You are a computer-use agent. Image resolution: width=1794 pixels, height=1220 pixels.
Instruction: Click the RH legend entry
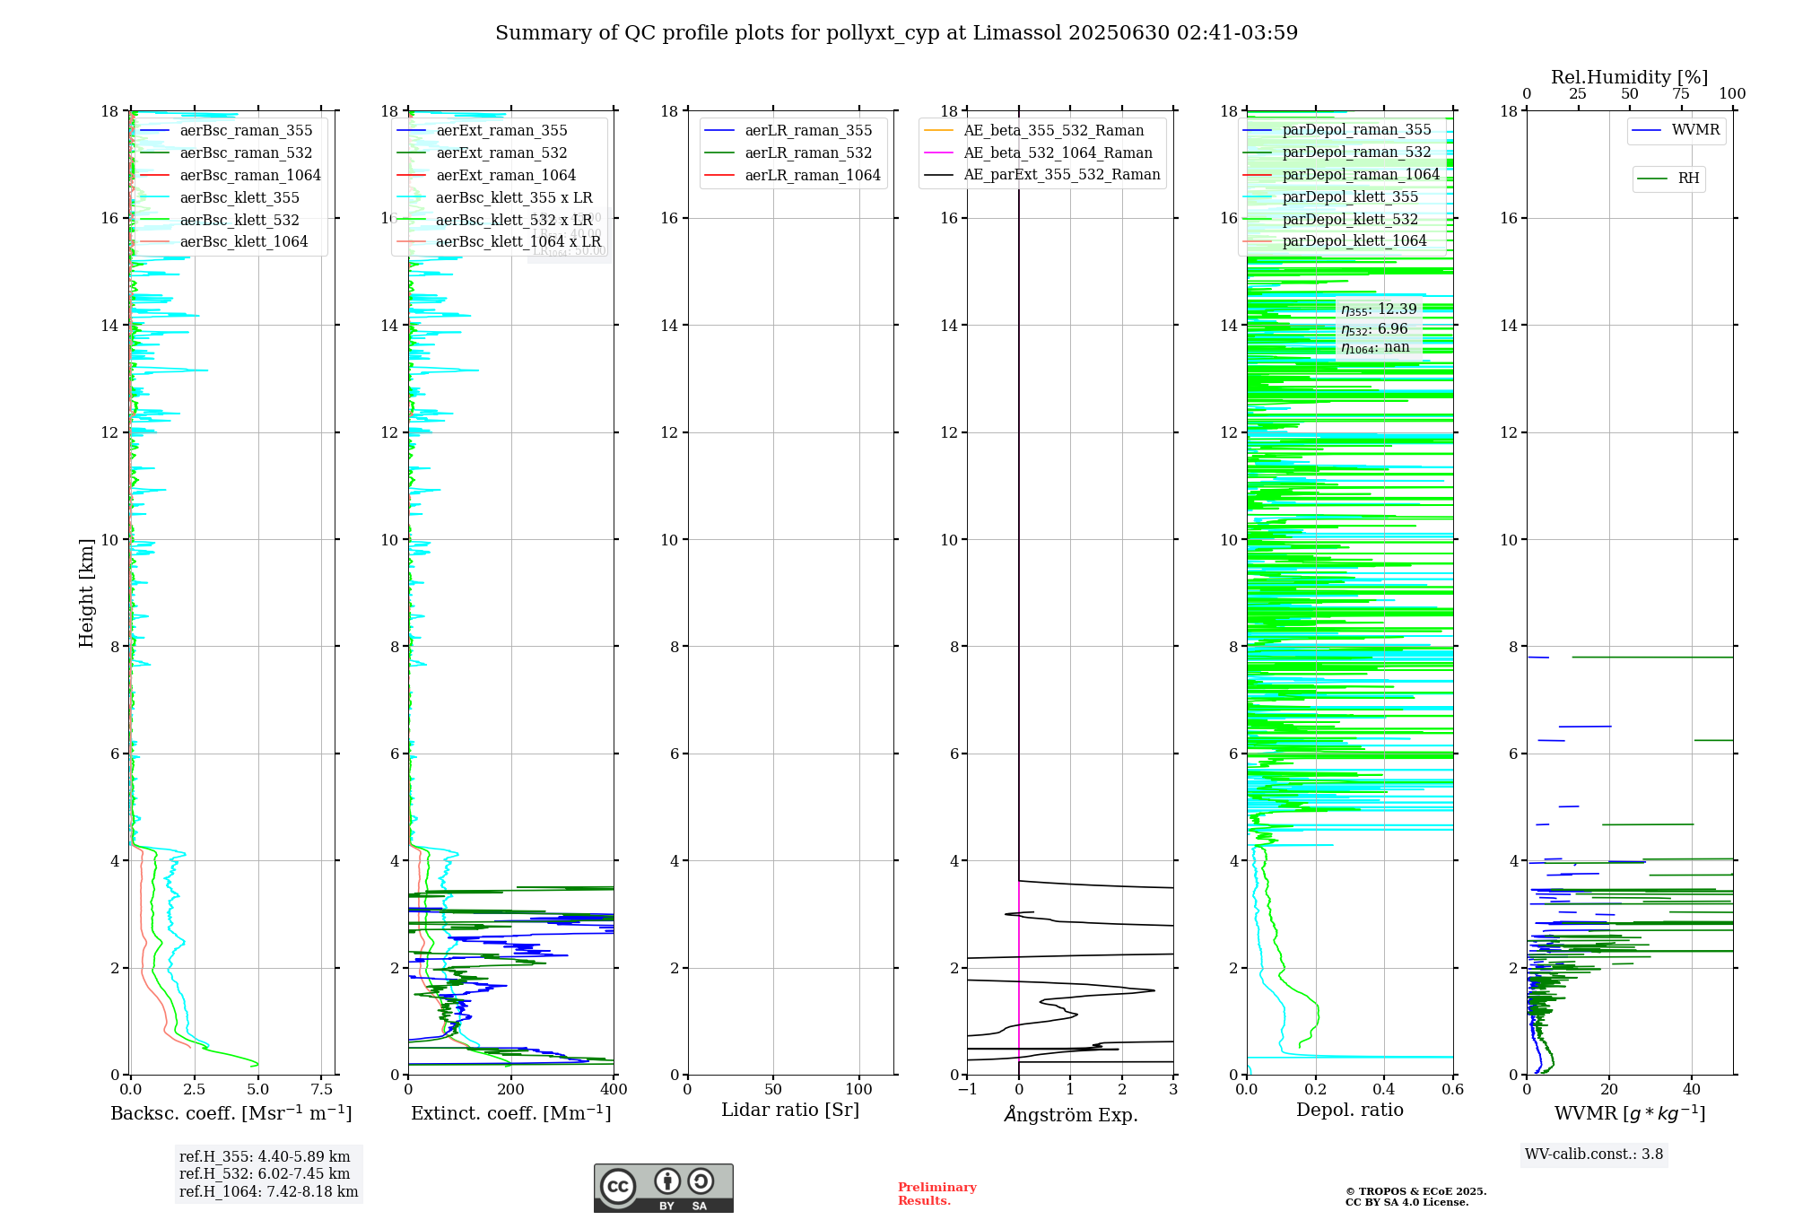click(x=1668, y=179)
